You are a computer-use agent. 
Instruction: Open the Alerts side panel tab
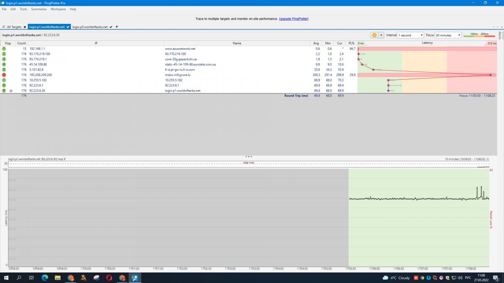point(500,35)
